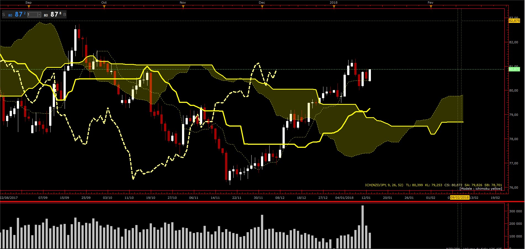The height and width of the screenshot is (249, 525).
Task: Click the SA: 79,826 value
Action: click(x=474, y=185)
